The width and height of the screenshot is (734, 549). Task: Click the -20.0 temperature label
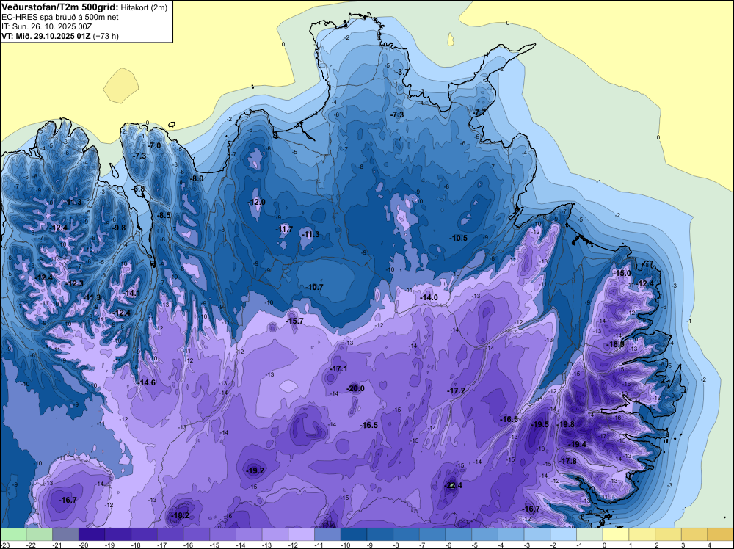coord(355,388)
